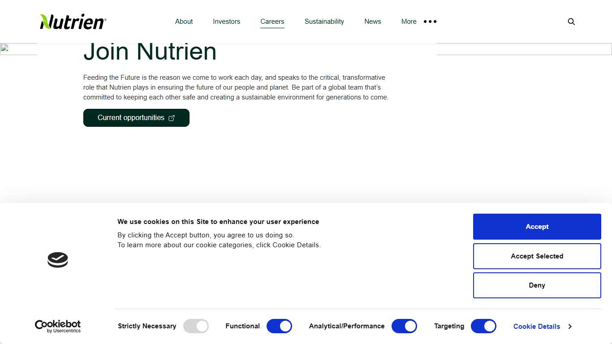Click the Cookiebot checkmark logo
Image resolution: width=612 pixels, height=344 pixels.
58,260
